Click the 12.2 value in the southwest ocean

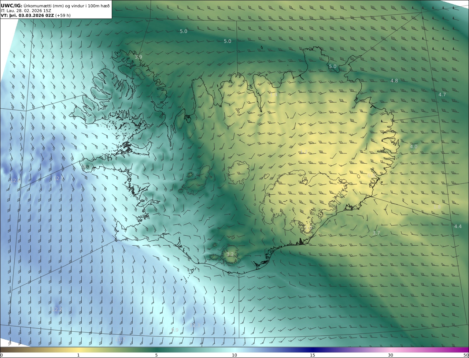pyautogui.click(x=58, y=310)
